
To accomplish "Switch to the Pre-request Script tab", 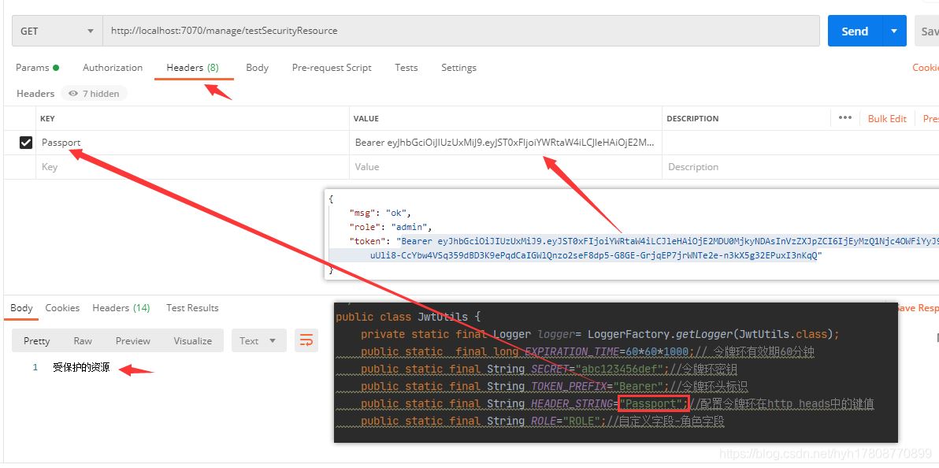I will tap(331, 68).
